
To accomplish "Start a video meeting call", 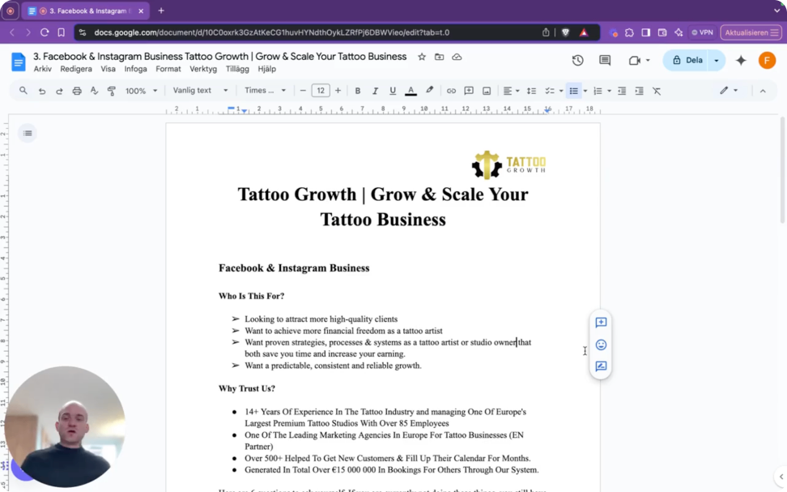I will (x=639, y=60).
